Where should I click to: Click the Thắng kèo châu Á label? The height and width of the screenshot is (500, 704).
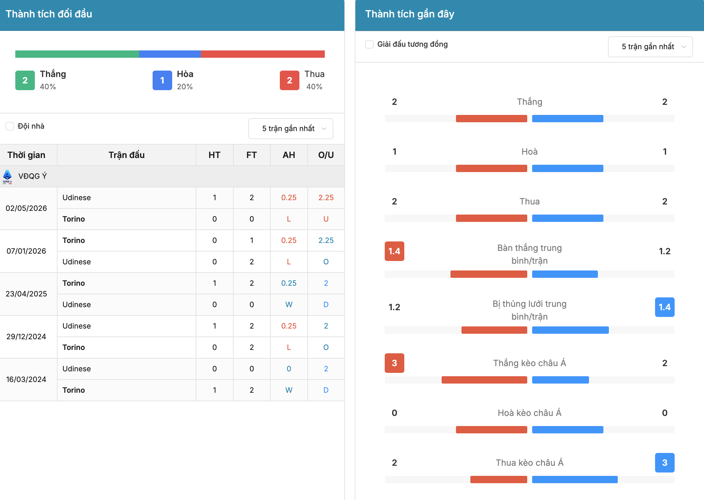[x=529, y=363]
